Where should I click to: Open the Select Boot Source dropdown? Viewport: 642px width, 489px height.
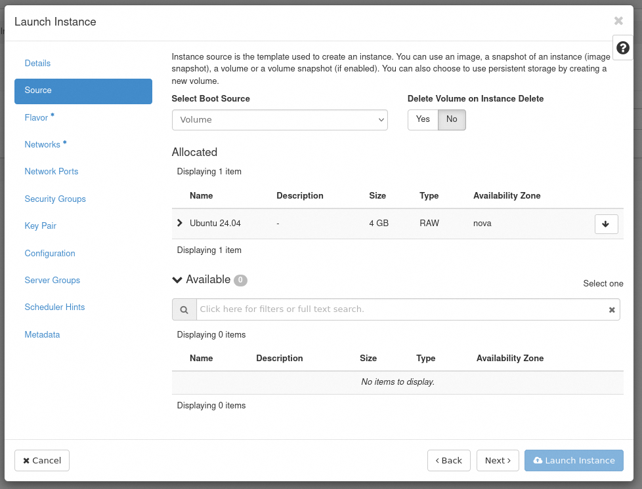click(280, 120)
